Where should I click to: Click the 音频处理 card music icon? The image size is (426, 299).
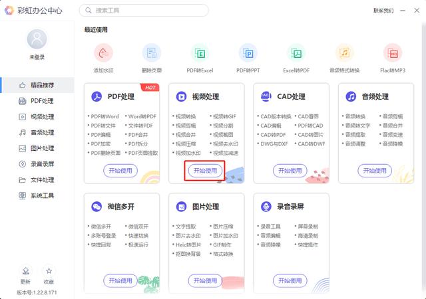[x=351, y=96]
